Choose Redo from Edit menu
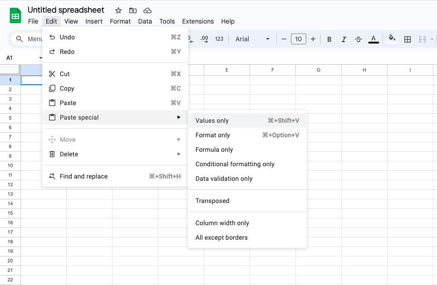The image size is (437, 285). pyautogui.click(x=115, y=52)
